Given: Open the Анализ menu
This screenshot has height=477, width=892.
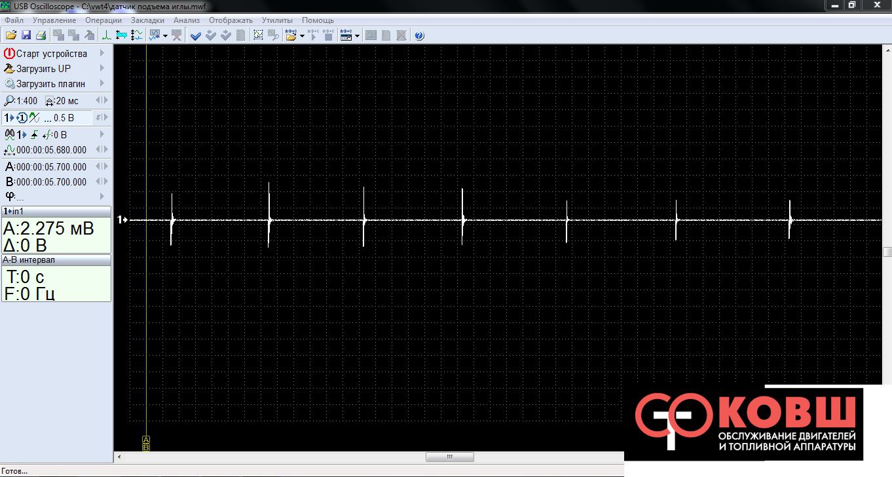Looking at the screenshot, I should tap(187, 20).
